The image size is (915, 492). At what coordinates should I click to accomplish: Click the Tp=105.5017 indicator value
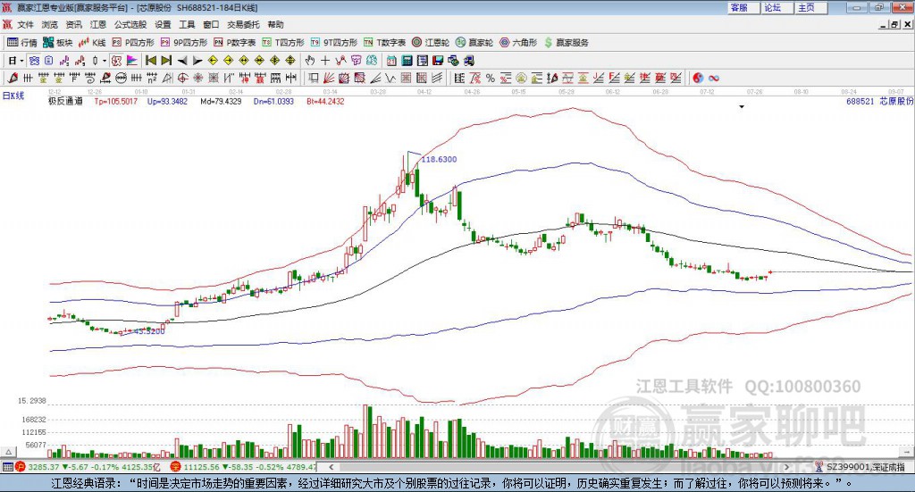(115, 101)
